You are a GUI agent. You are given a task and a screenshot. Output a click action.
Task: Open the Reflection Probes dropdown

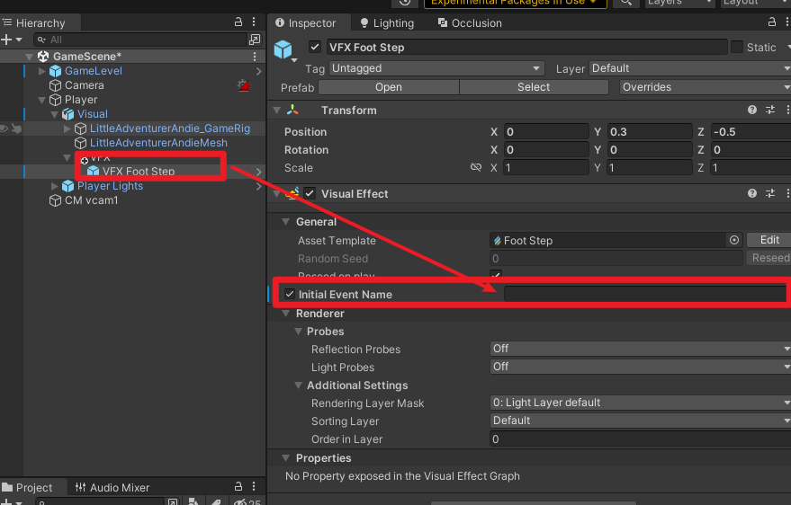(x=640, y=349)
